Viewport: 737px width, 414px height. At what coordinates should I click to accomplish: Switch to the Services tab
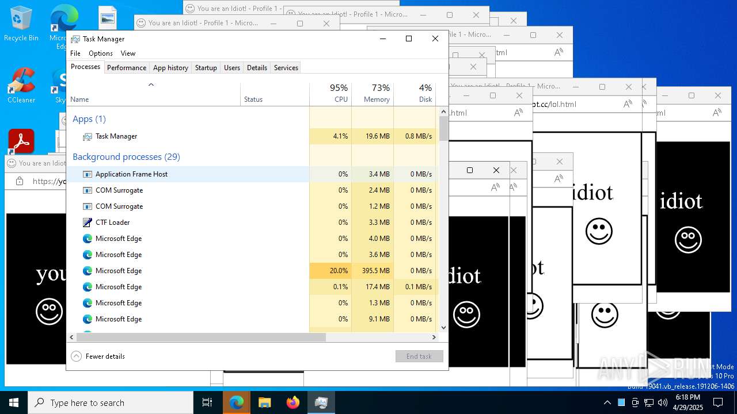[286, 68]
